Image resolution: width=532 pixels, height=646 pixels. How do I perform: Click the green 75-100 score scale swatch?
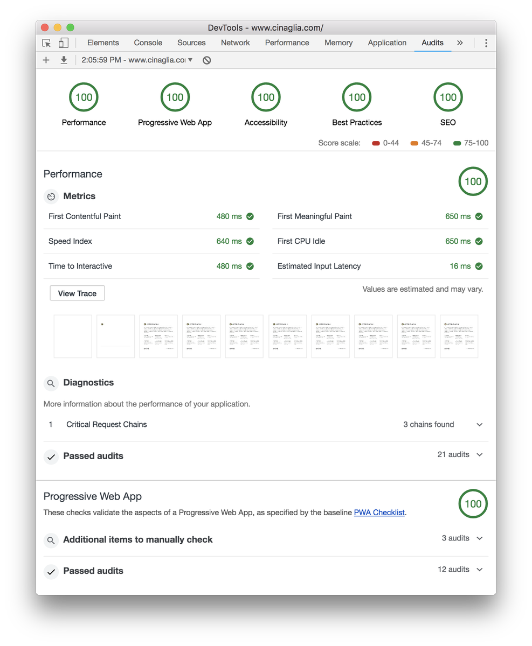coord(457,143)
